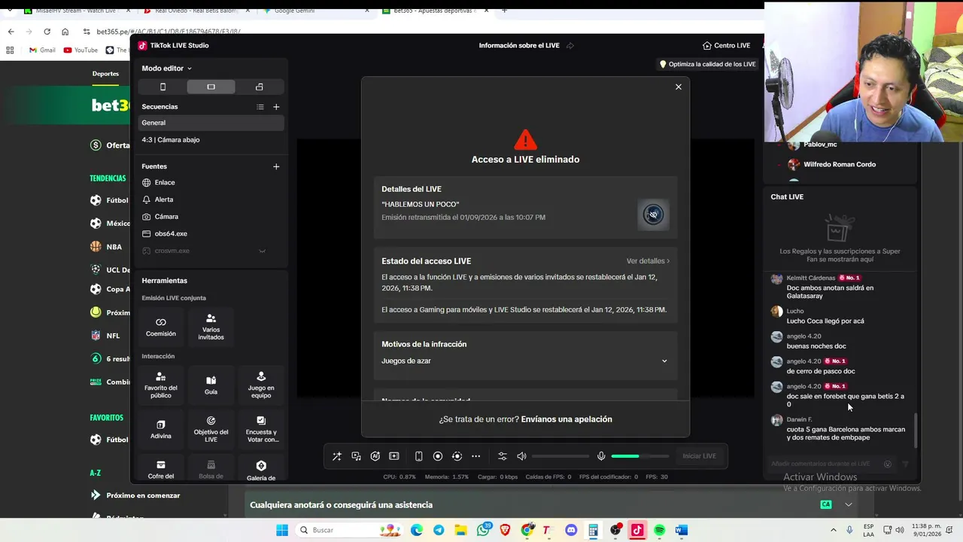Click the LIVE thumbnail in Detalles del LIVE
The image size is (963, 542).
[653, 215]
